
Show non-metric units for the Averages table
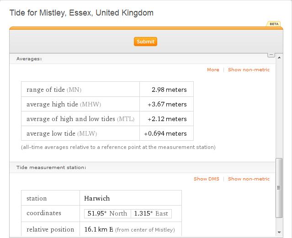tap(249, 70)
